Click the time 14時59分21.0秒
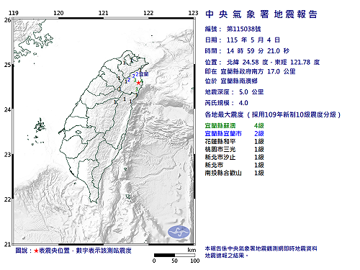 click(258, 51)
